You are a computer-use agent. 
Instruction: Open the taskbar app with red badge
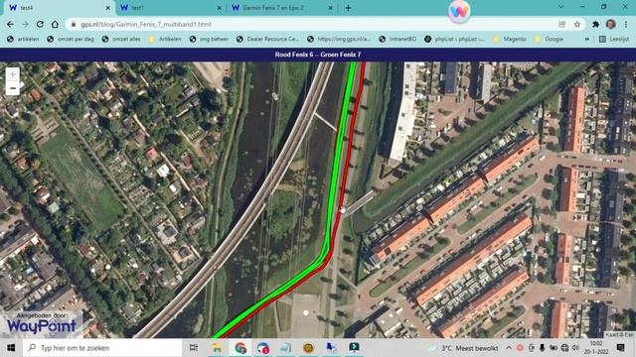262,348
